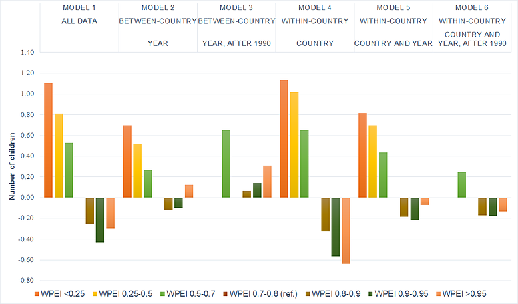This screenshot has width=518, height=304.
Task: Select Model 2 positive light orange WPEI >0.95 bar
Action: (189, 192)
